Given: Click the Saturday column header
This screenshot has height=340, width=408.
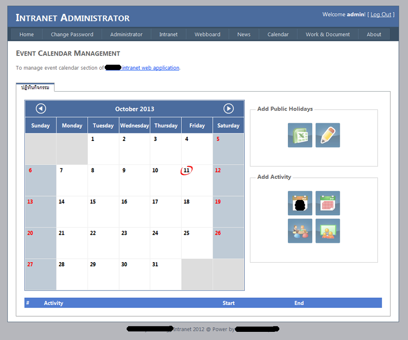Looking at the screenshot, I should point(228,126).
